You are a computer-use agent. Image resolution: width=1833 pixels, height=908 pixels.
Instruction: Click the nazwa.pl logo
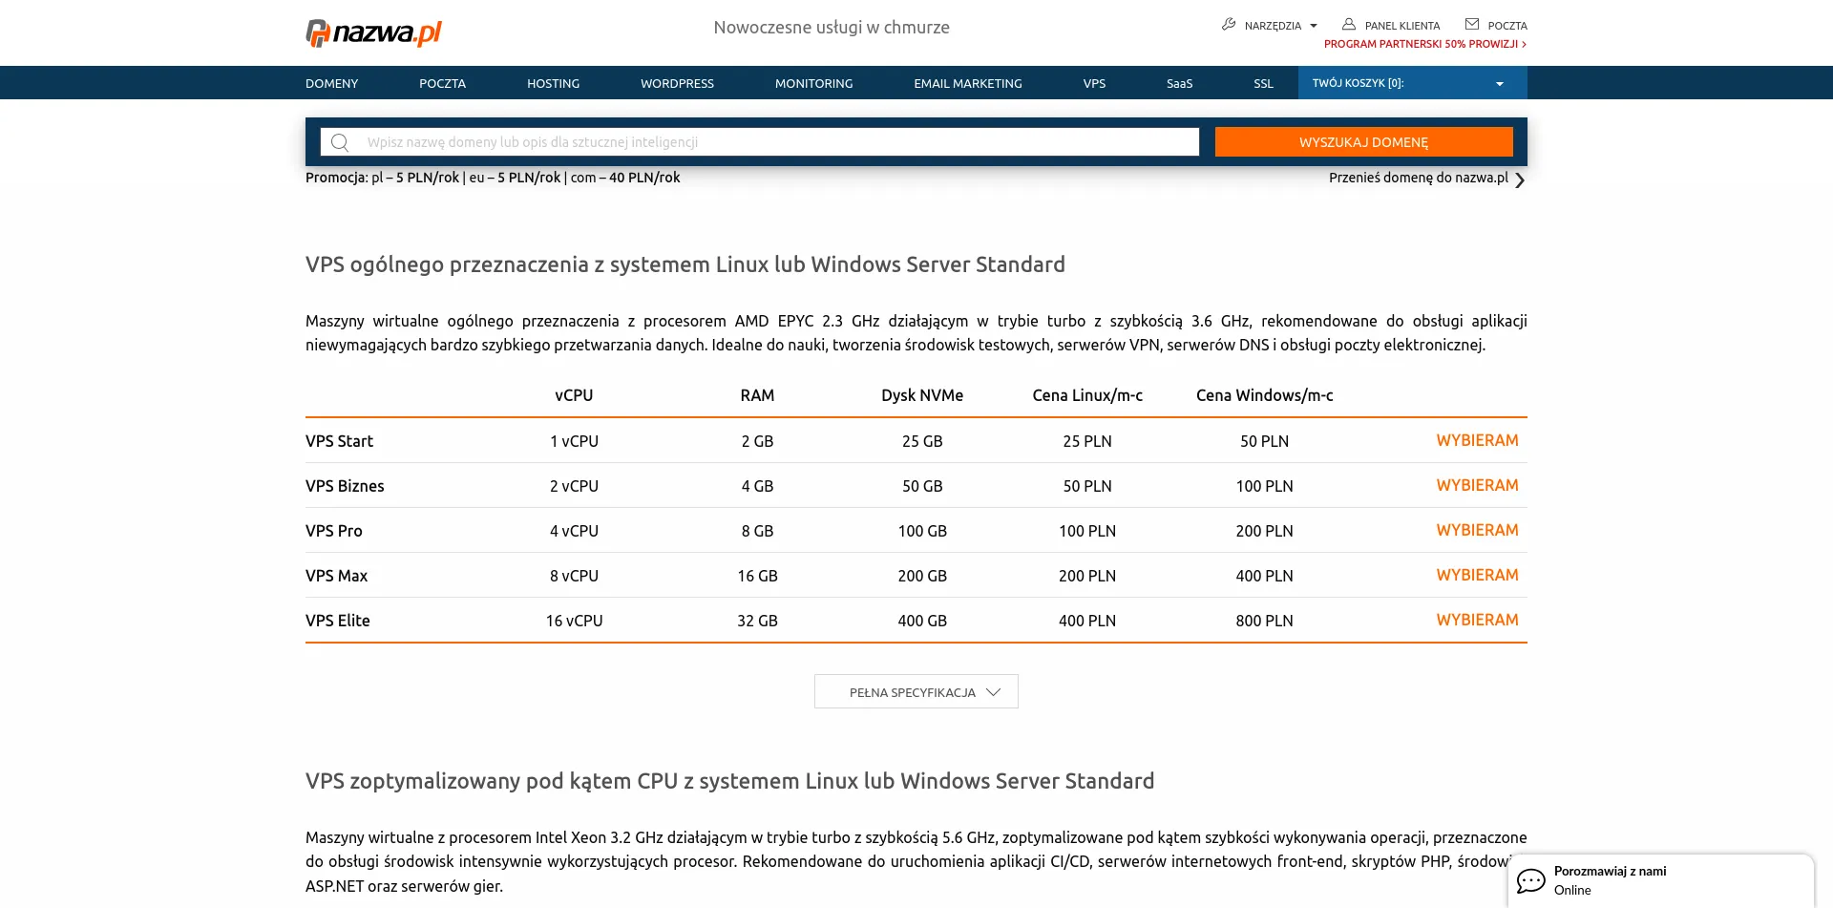tap(372, 32)
